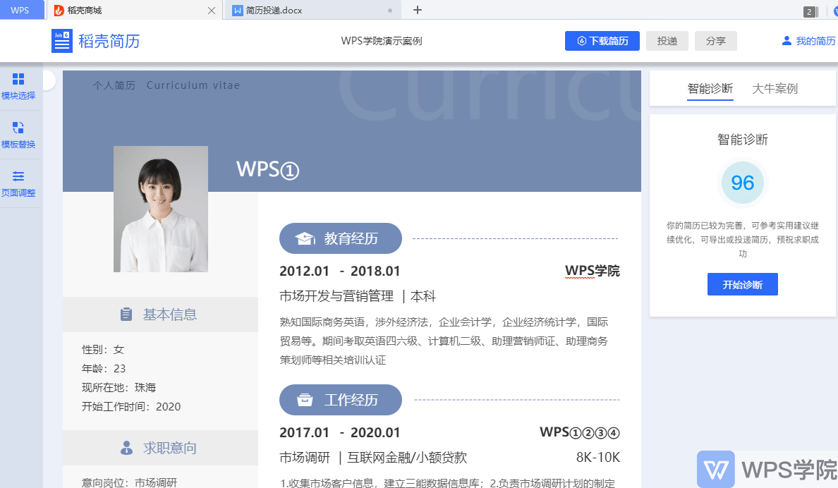
Task: Select the 大牛案例 tab
Action: (775, 89)
